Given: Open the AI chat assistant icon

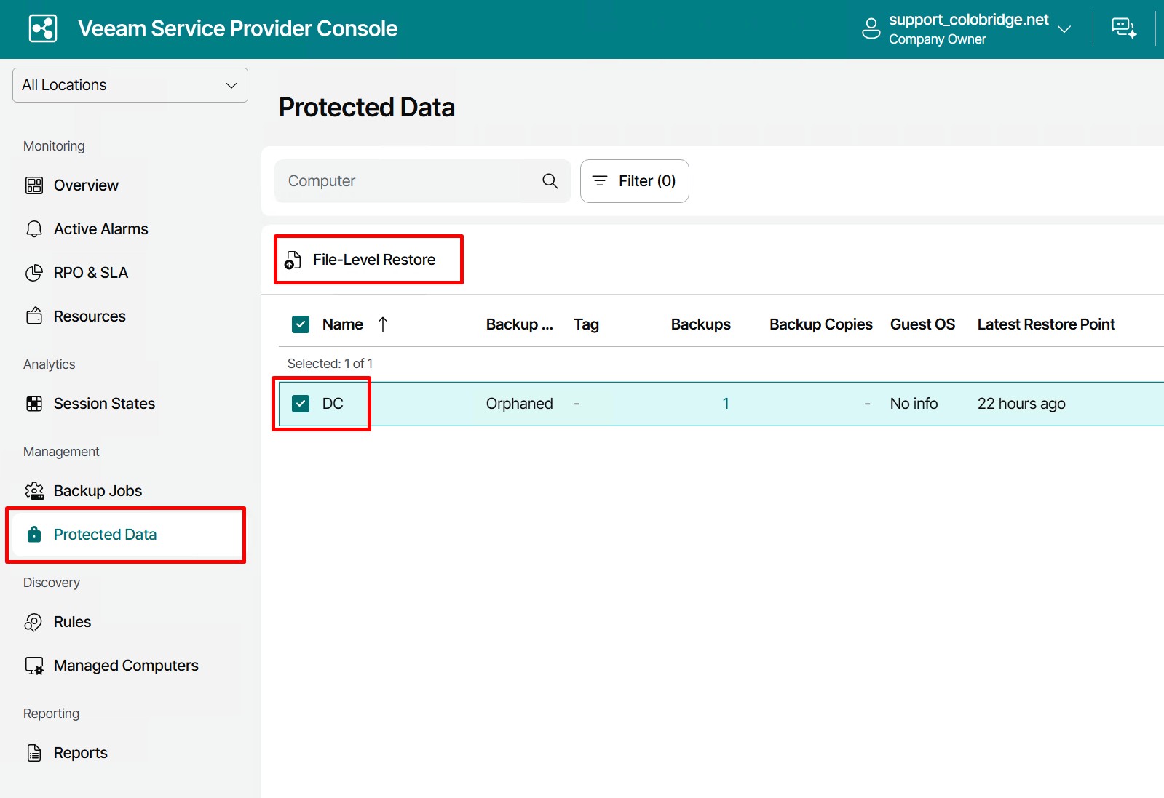Looking at the screenshot, I should coord(1123,29).
